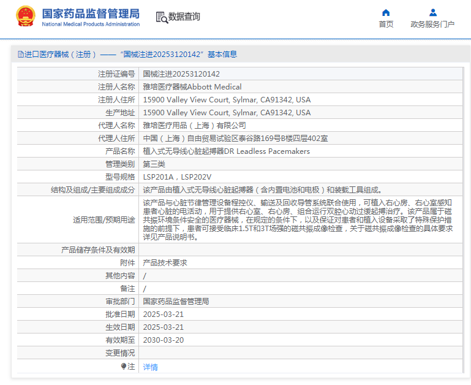The height and width of the screenshot is (385, 471).
Task: Click registration number value 国械注进20253120142
Action: [181, 74]
